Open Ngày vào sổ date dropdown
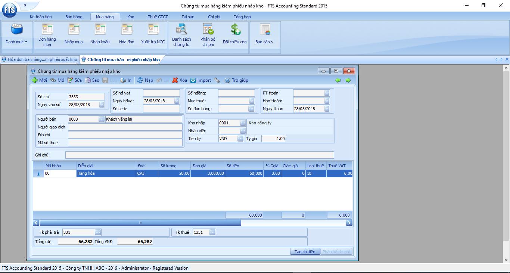 pos(102,105)
